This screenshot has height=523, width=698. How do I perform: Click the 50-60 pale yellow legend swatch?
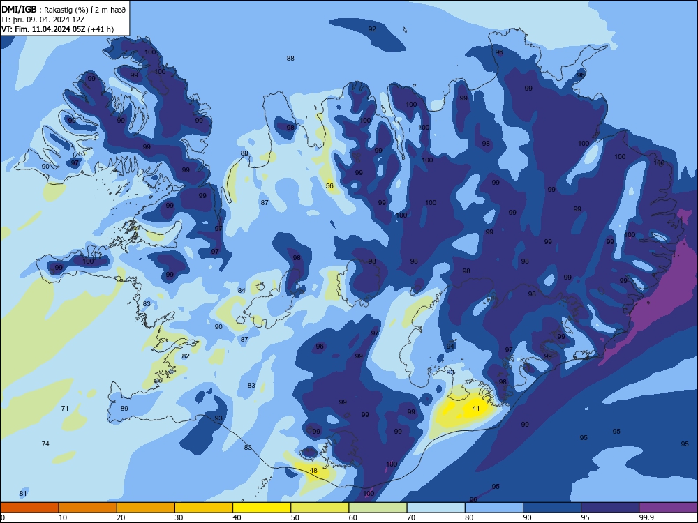click(320, 508)
